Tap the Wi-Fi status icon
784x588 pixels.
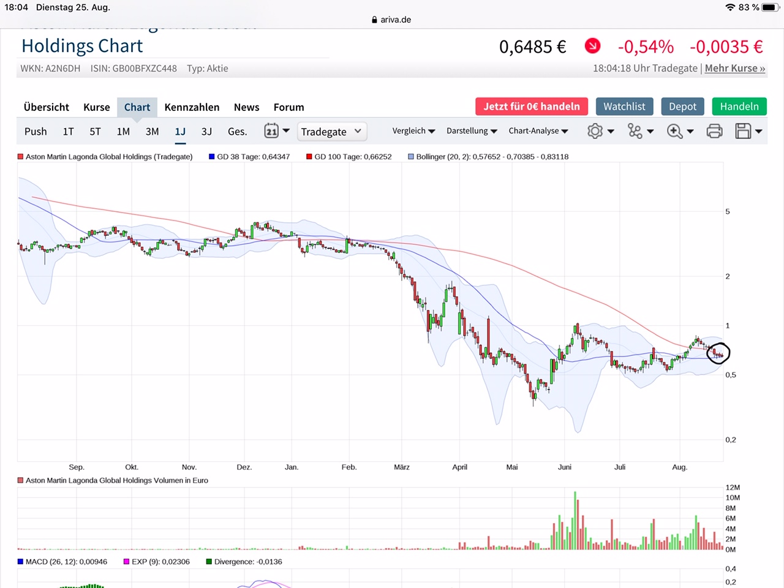(729, 7)
